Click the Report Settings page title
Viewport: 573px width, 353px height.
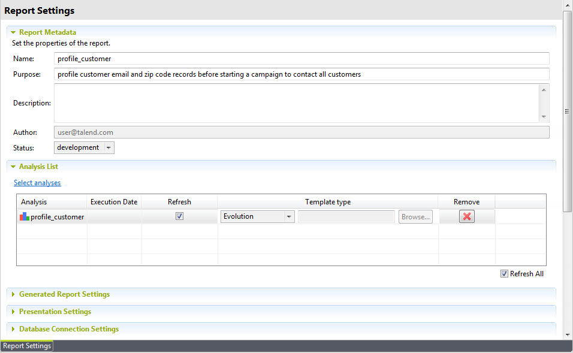(39, 11)
